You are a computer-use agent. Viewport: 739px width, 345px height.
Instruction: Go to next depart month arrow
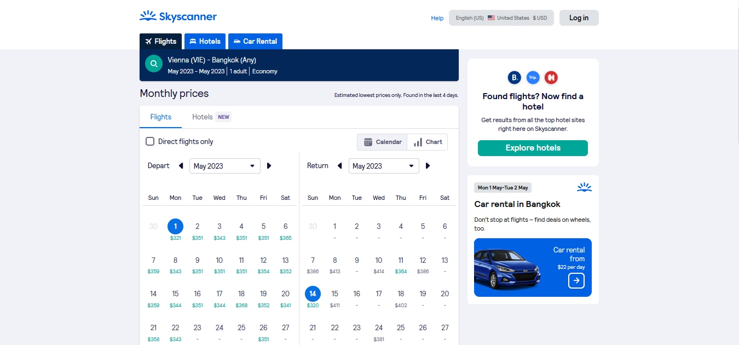point(269,166)
